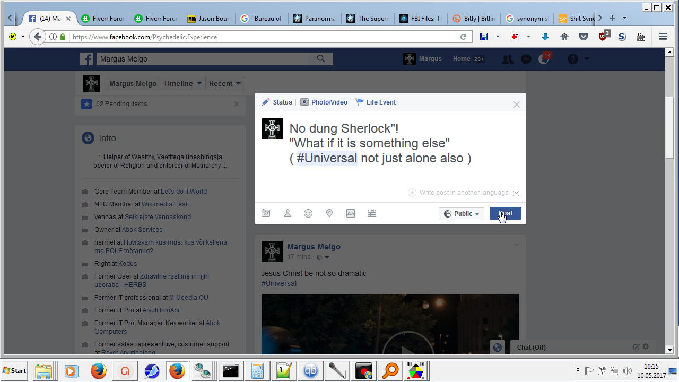Open qBittorrent from the taskbar
This screenshot has height=382, width=679.
click(x=311, y=370)
